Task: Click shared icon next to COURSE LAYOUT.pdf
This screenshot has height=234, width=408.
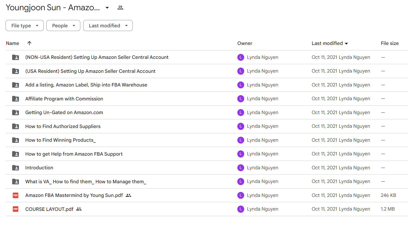Action: [79, 209]
